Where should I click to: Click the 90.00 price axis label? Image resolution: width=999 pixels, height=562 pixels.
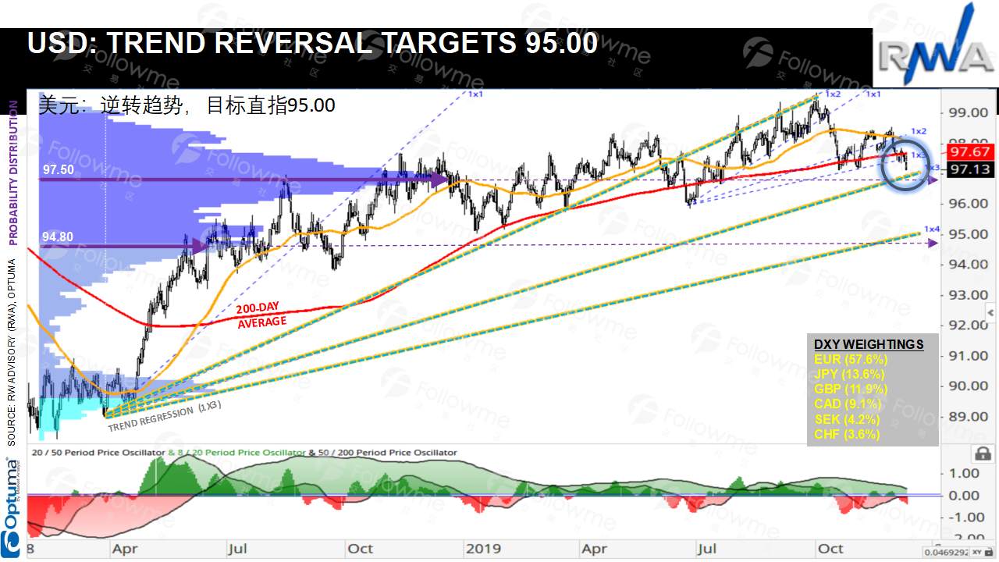click(x=967, y=386)
